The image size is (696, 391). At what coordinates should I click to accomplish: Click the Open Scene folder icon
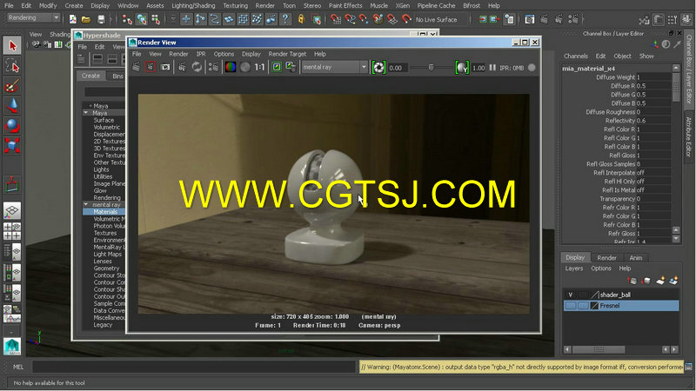(86, 19)
